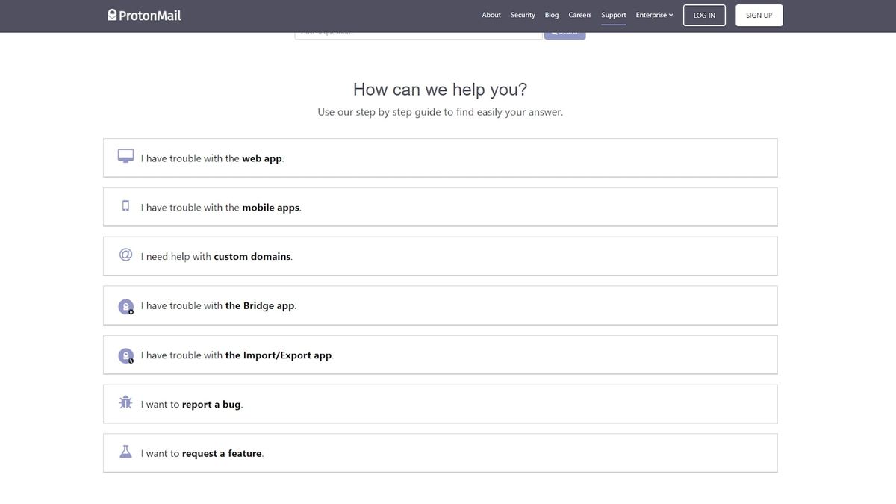Open help for trouble with the web app
Screen dimensions: 896x504
point(440,158)
